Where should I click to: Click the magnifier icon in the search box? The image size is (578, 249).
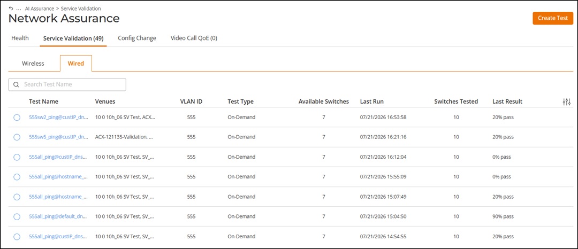click(16, 84)
